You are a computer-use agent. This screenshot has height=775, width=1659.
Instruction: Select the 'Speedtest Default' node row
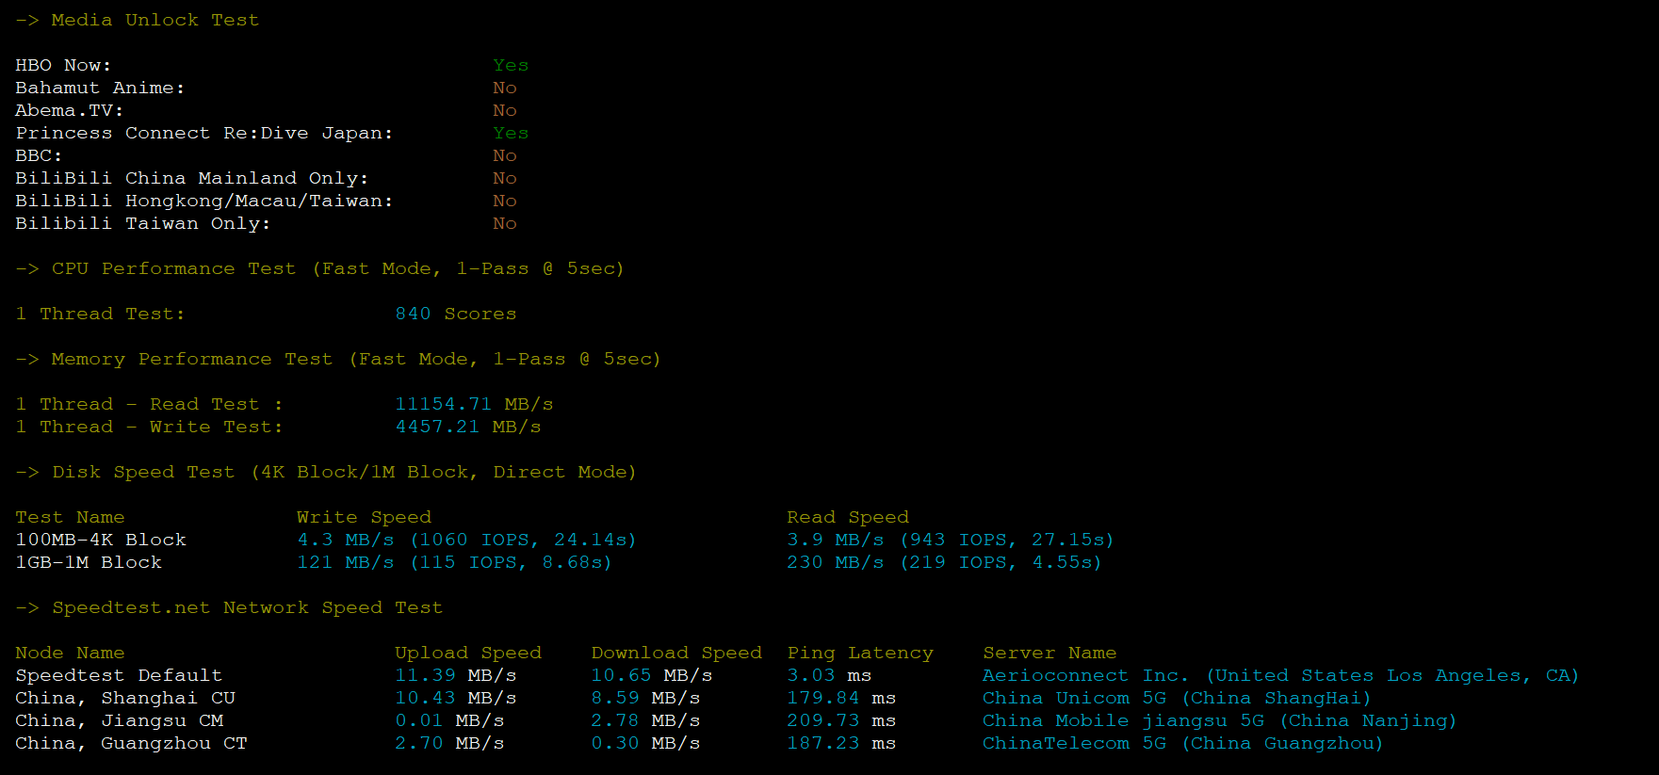(x=119, y=675)
